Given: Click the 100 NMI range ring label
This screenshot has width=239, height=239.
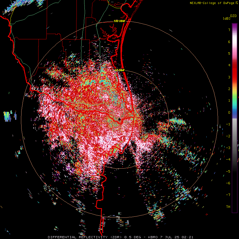Looking at the screenshot, I should coord(119,21).
